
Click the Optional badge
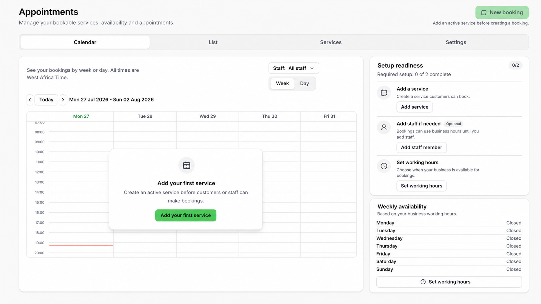pyautogui.click(x=453, y=124)
